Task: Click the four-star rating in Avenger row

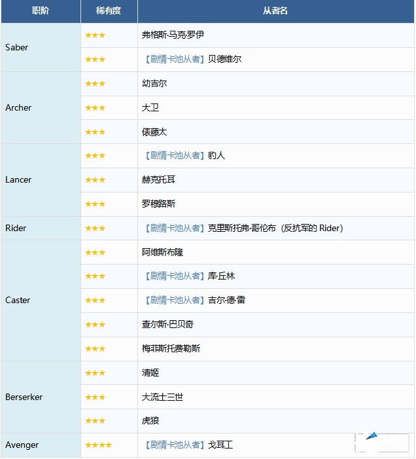Action: 98,445
